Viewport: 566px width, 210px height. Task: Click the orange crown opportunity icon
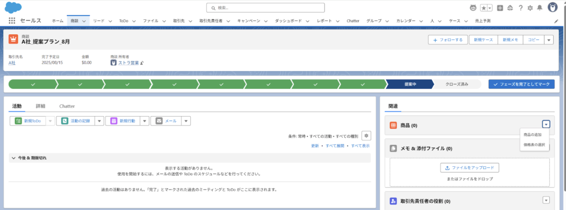pos(13,39)
